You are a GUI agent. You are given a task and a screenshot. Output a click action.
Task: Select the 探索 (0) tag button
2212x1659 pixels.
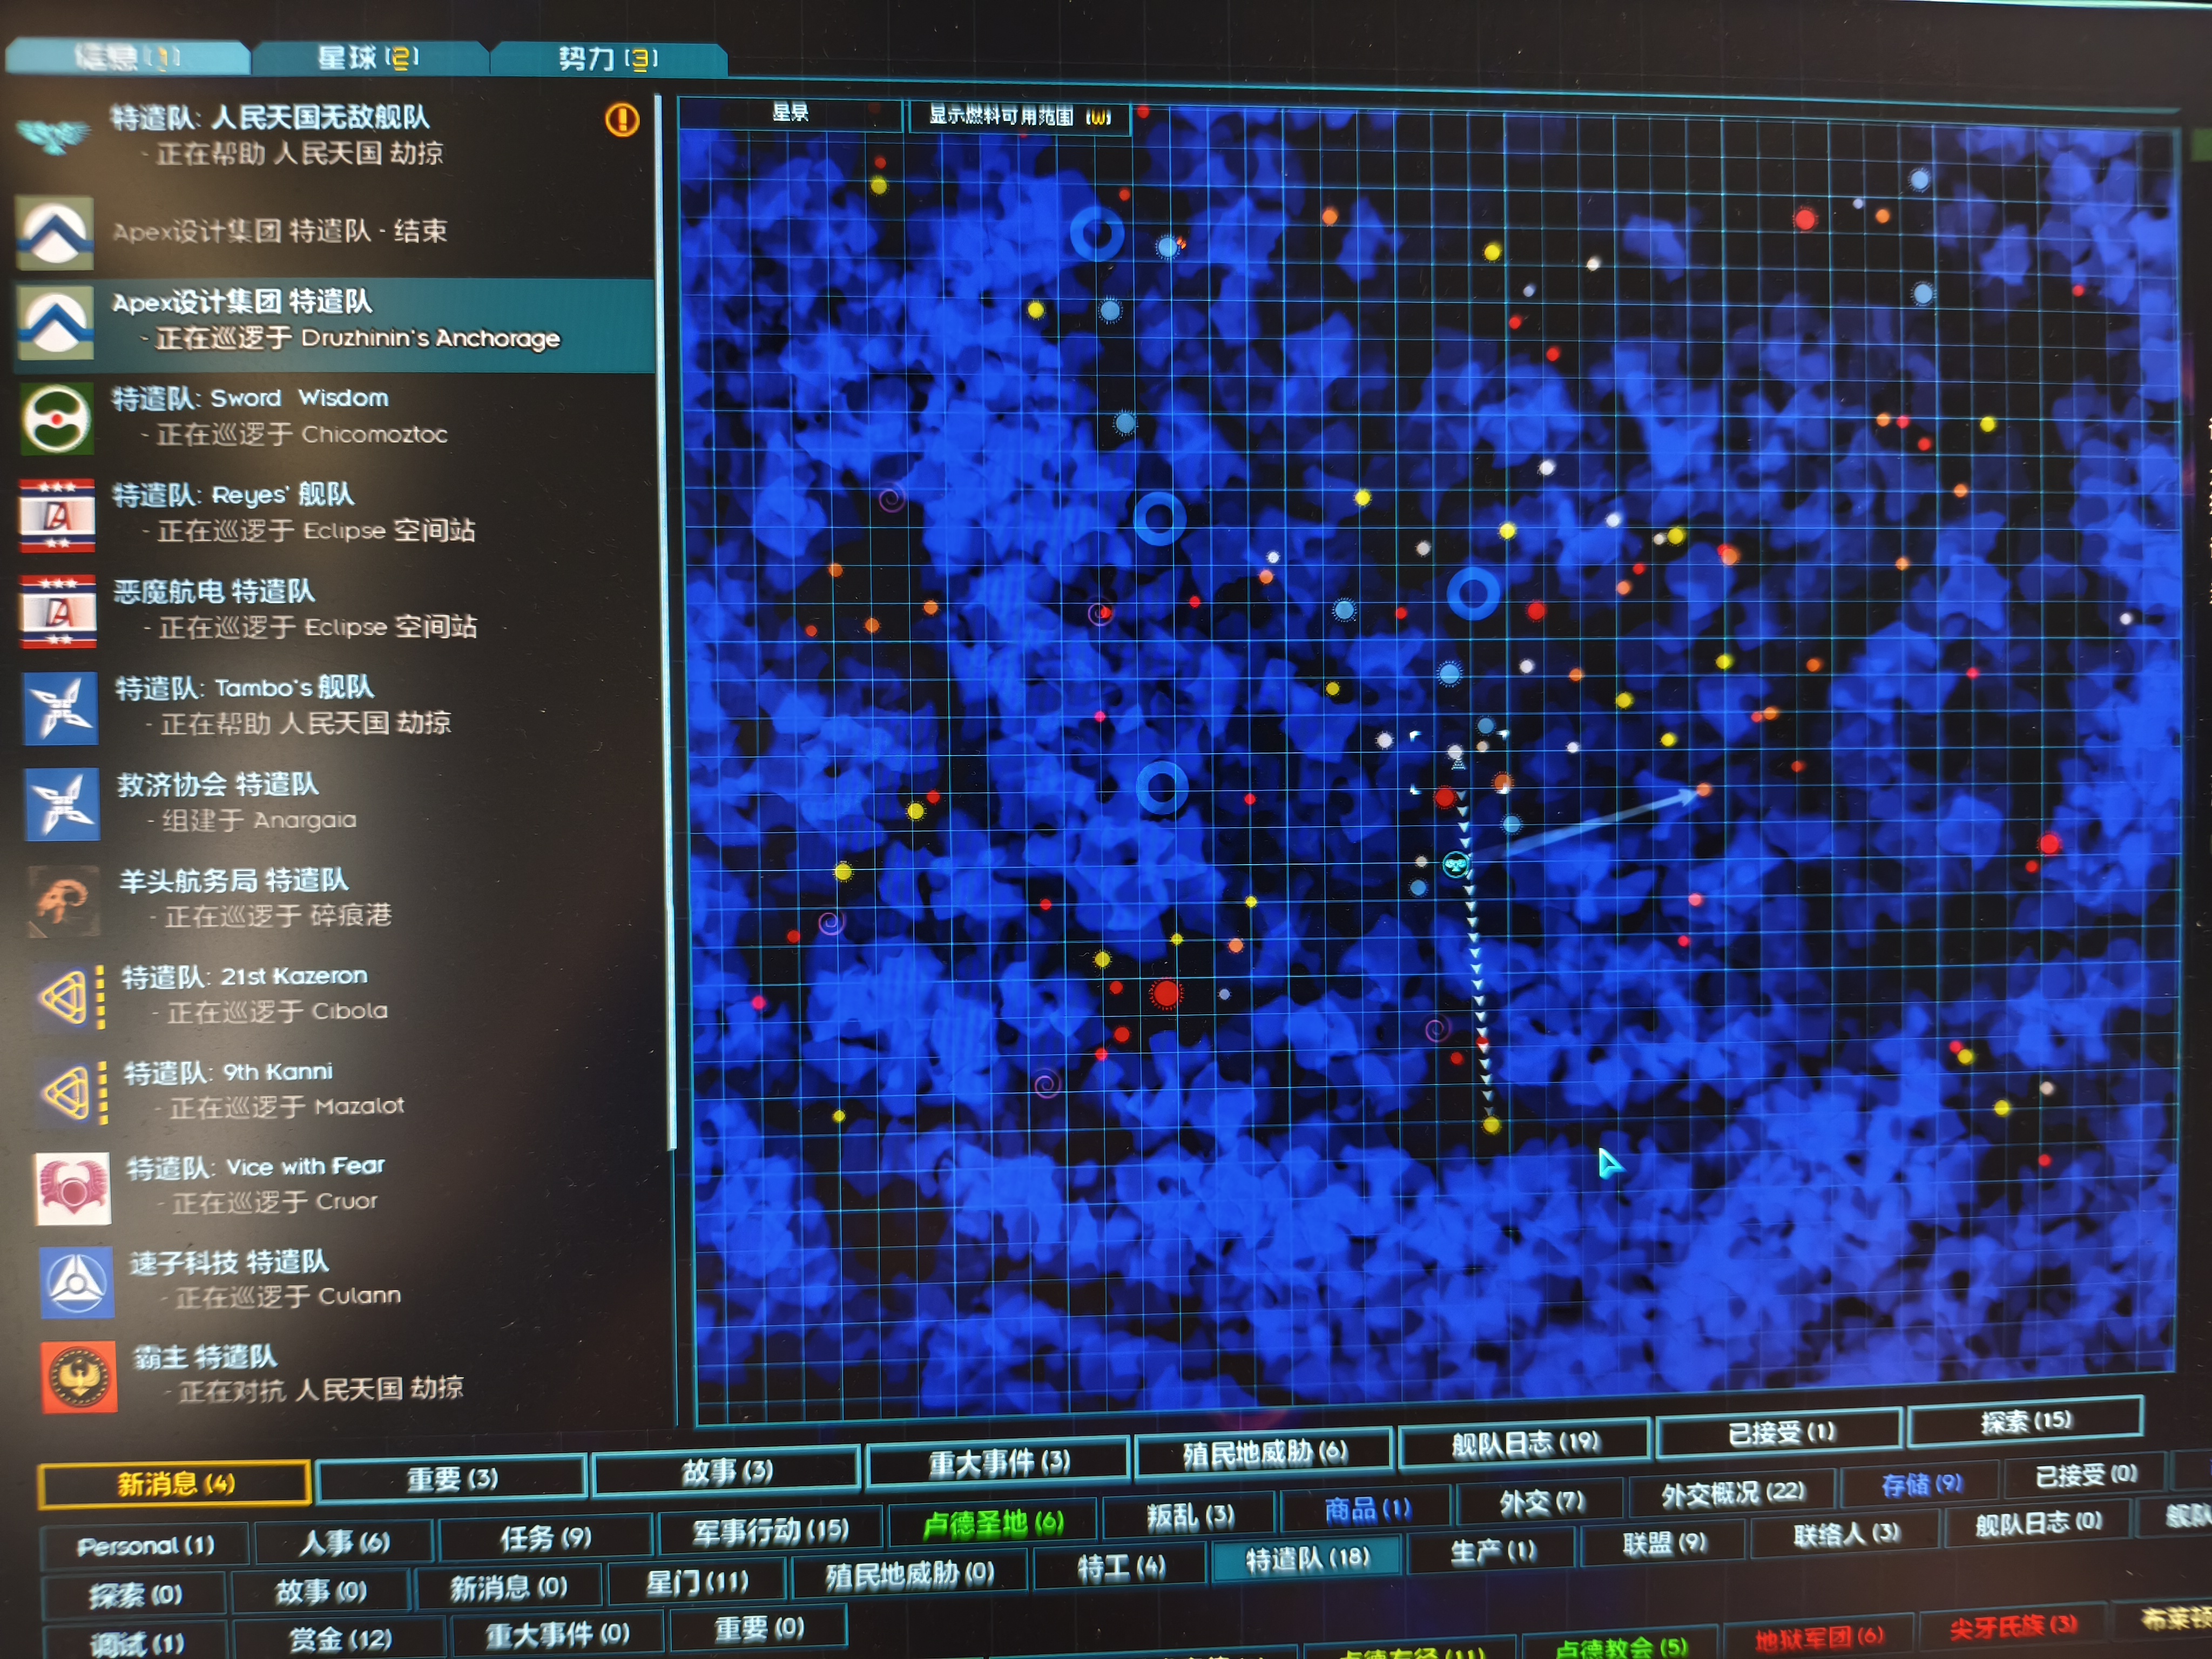pos(135,1595)
